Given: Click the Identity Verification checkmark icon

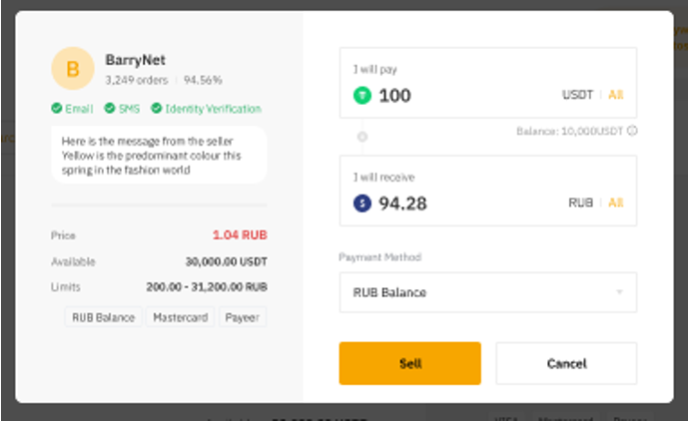Looking at the screenshot, I should point(157,109).
